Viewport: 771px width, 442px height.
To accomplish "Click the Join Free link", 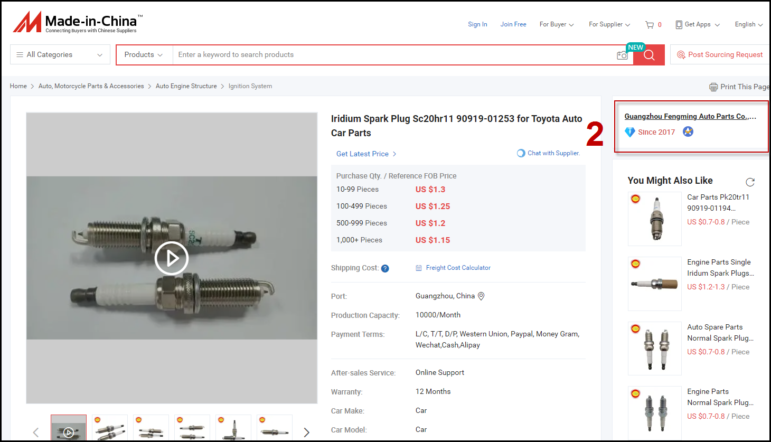I will click(x=513, y=25).
